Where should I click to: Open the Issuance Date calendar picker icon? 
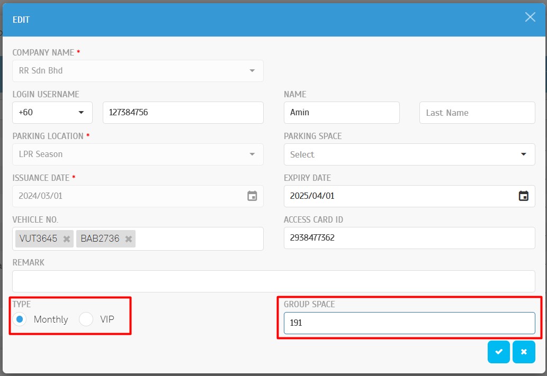tap(252, 196)
